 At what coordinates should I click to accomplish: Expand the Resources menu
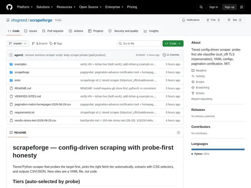[66, 7]
